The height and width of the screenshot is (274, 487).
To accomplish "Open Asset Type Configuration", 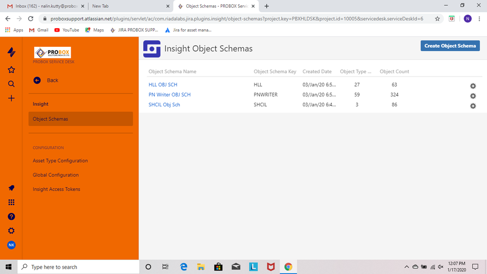I will point(60,160).
